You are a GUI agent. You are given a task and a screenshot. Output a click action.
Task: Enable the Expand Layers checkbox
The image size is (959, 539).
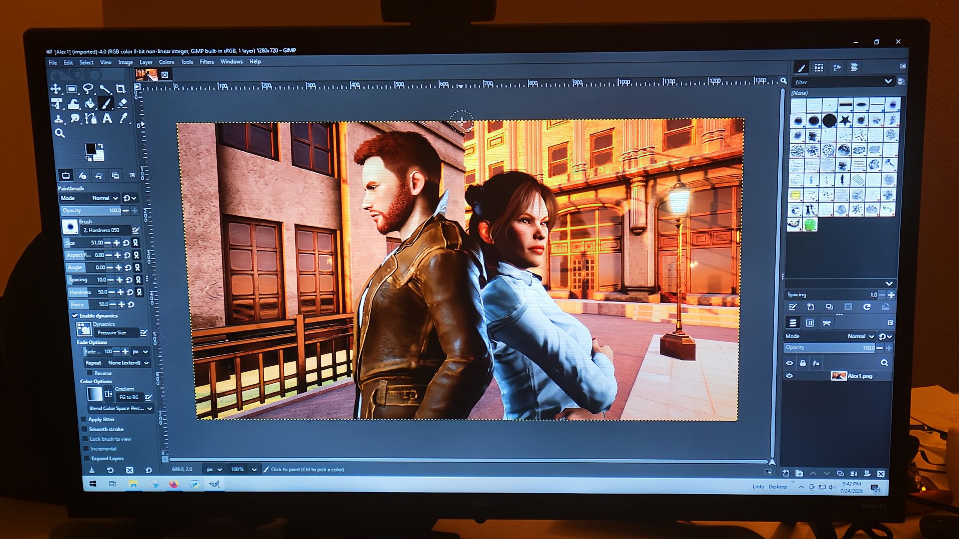click(87, 458)
